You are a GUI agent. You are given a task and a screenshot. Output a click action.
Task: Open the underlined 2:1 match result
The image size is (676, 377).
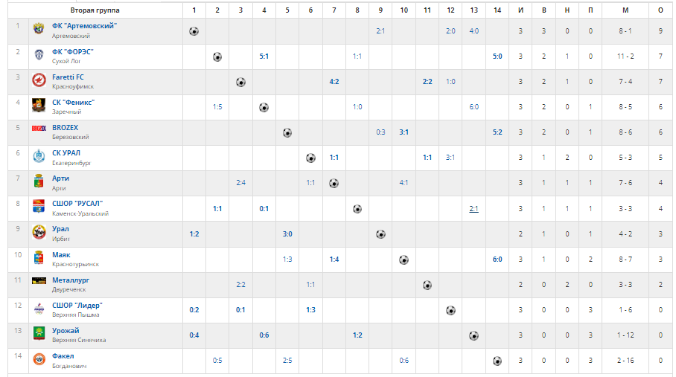[x=473, y=209]
